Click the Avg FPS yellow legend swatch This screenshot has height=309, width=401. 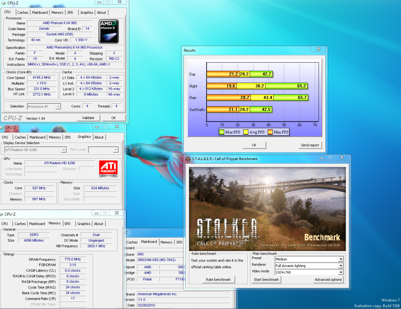click(x=246, y=132)
